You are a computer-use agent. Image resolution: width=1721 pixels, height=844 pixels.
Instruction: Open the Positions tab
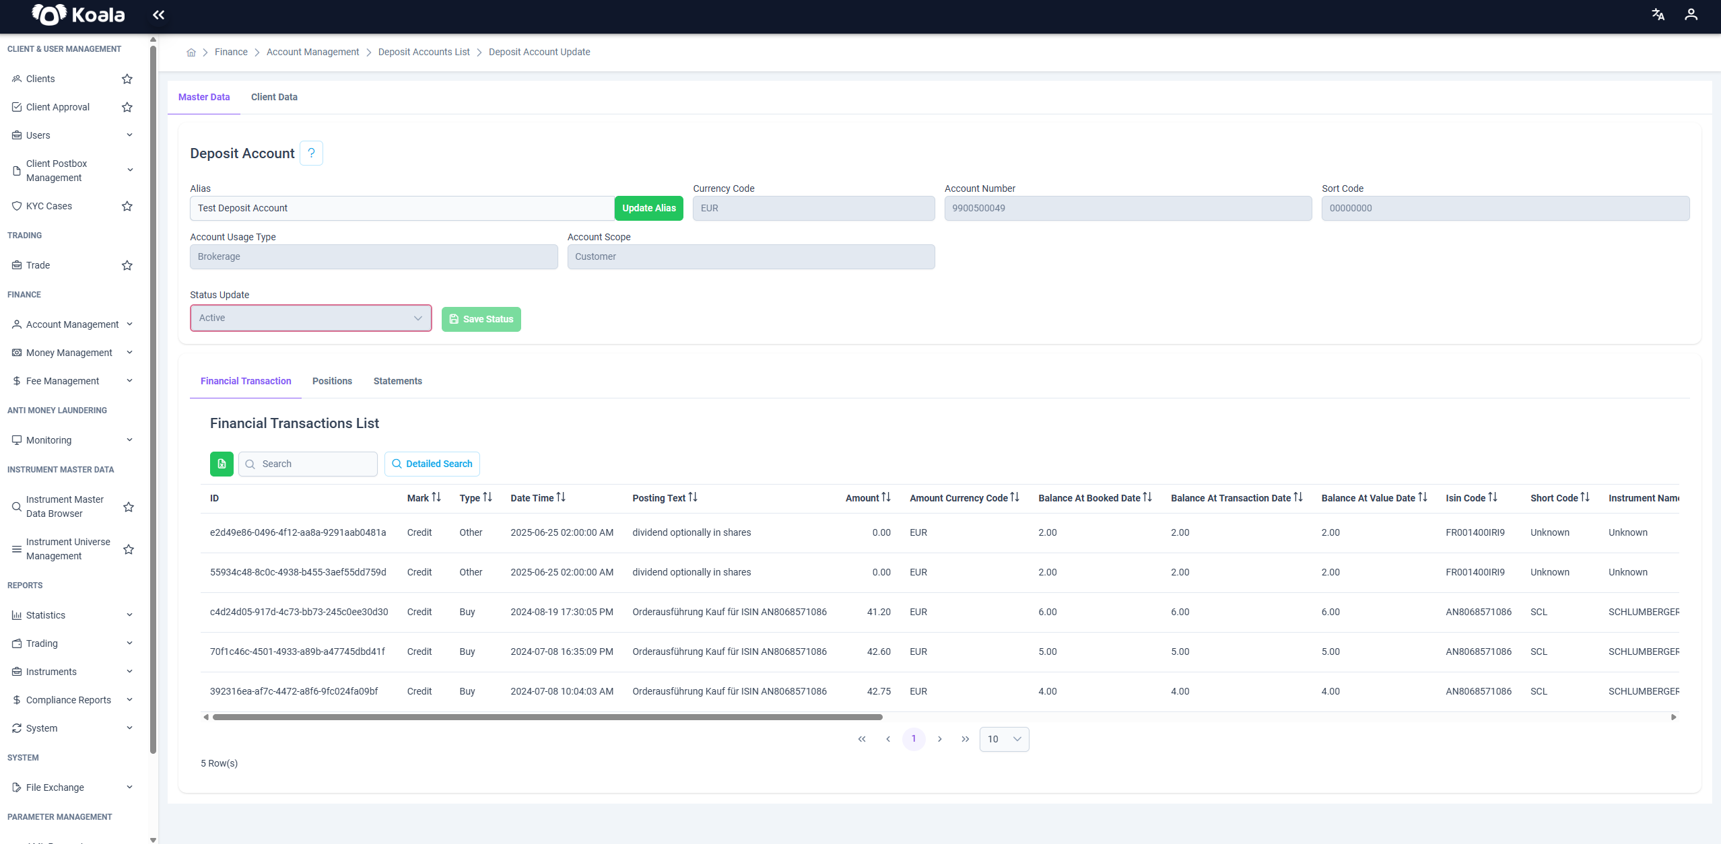[332, 381]
